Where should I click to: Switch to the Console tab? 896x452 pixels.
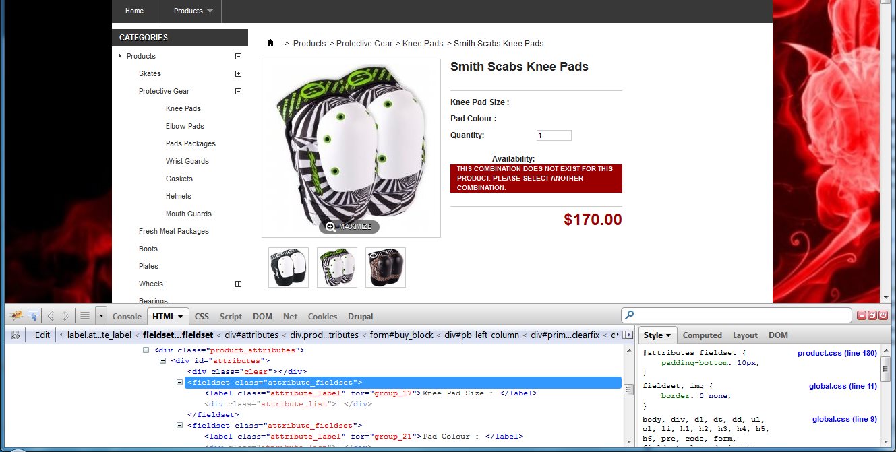click(127, 316)
